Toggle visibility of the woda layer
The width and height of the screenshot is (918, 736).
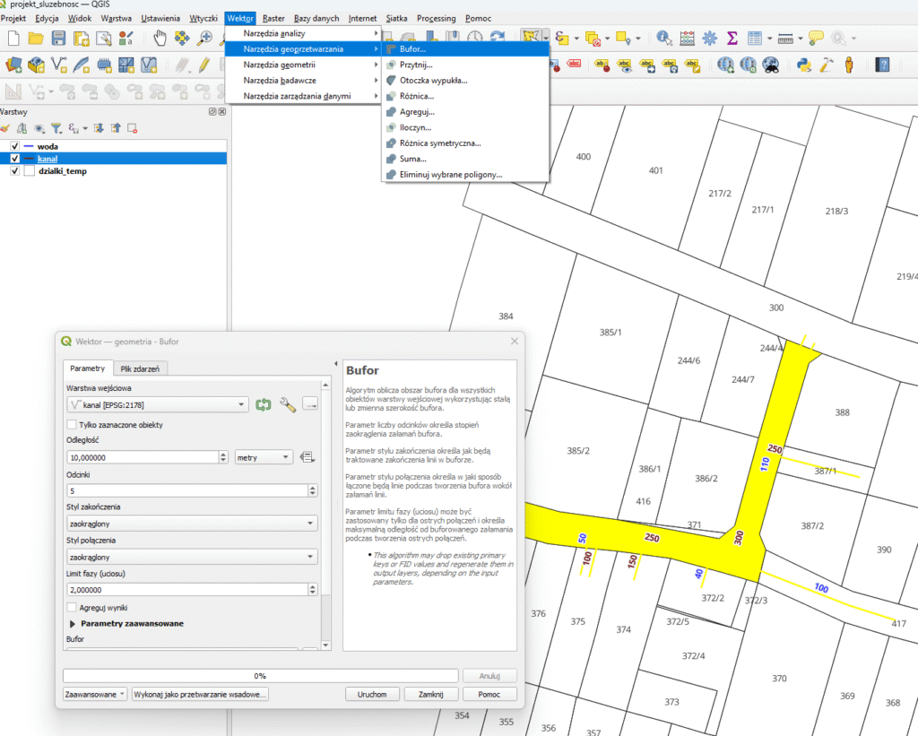pos(14,145)
